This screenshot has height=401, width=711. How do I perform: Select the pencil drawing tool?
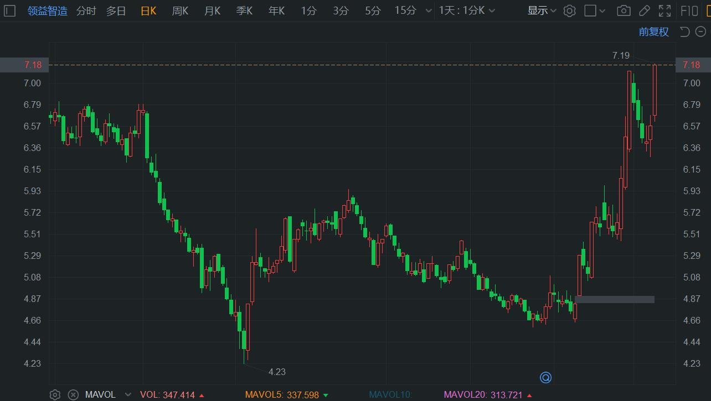coord(645,11)
